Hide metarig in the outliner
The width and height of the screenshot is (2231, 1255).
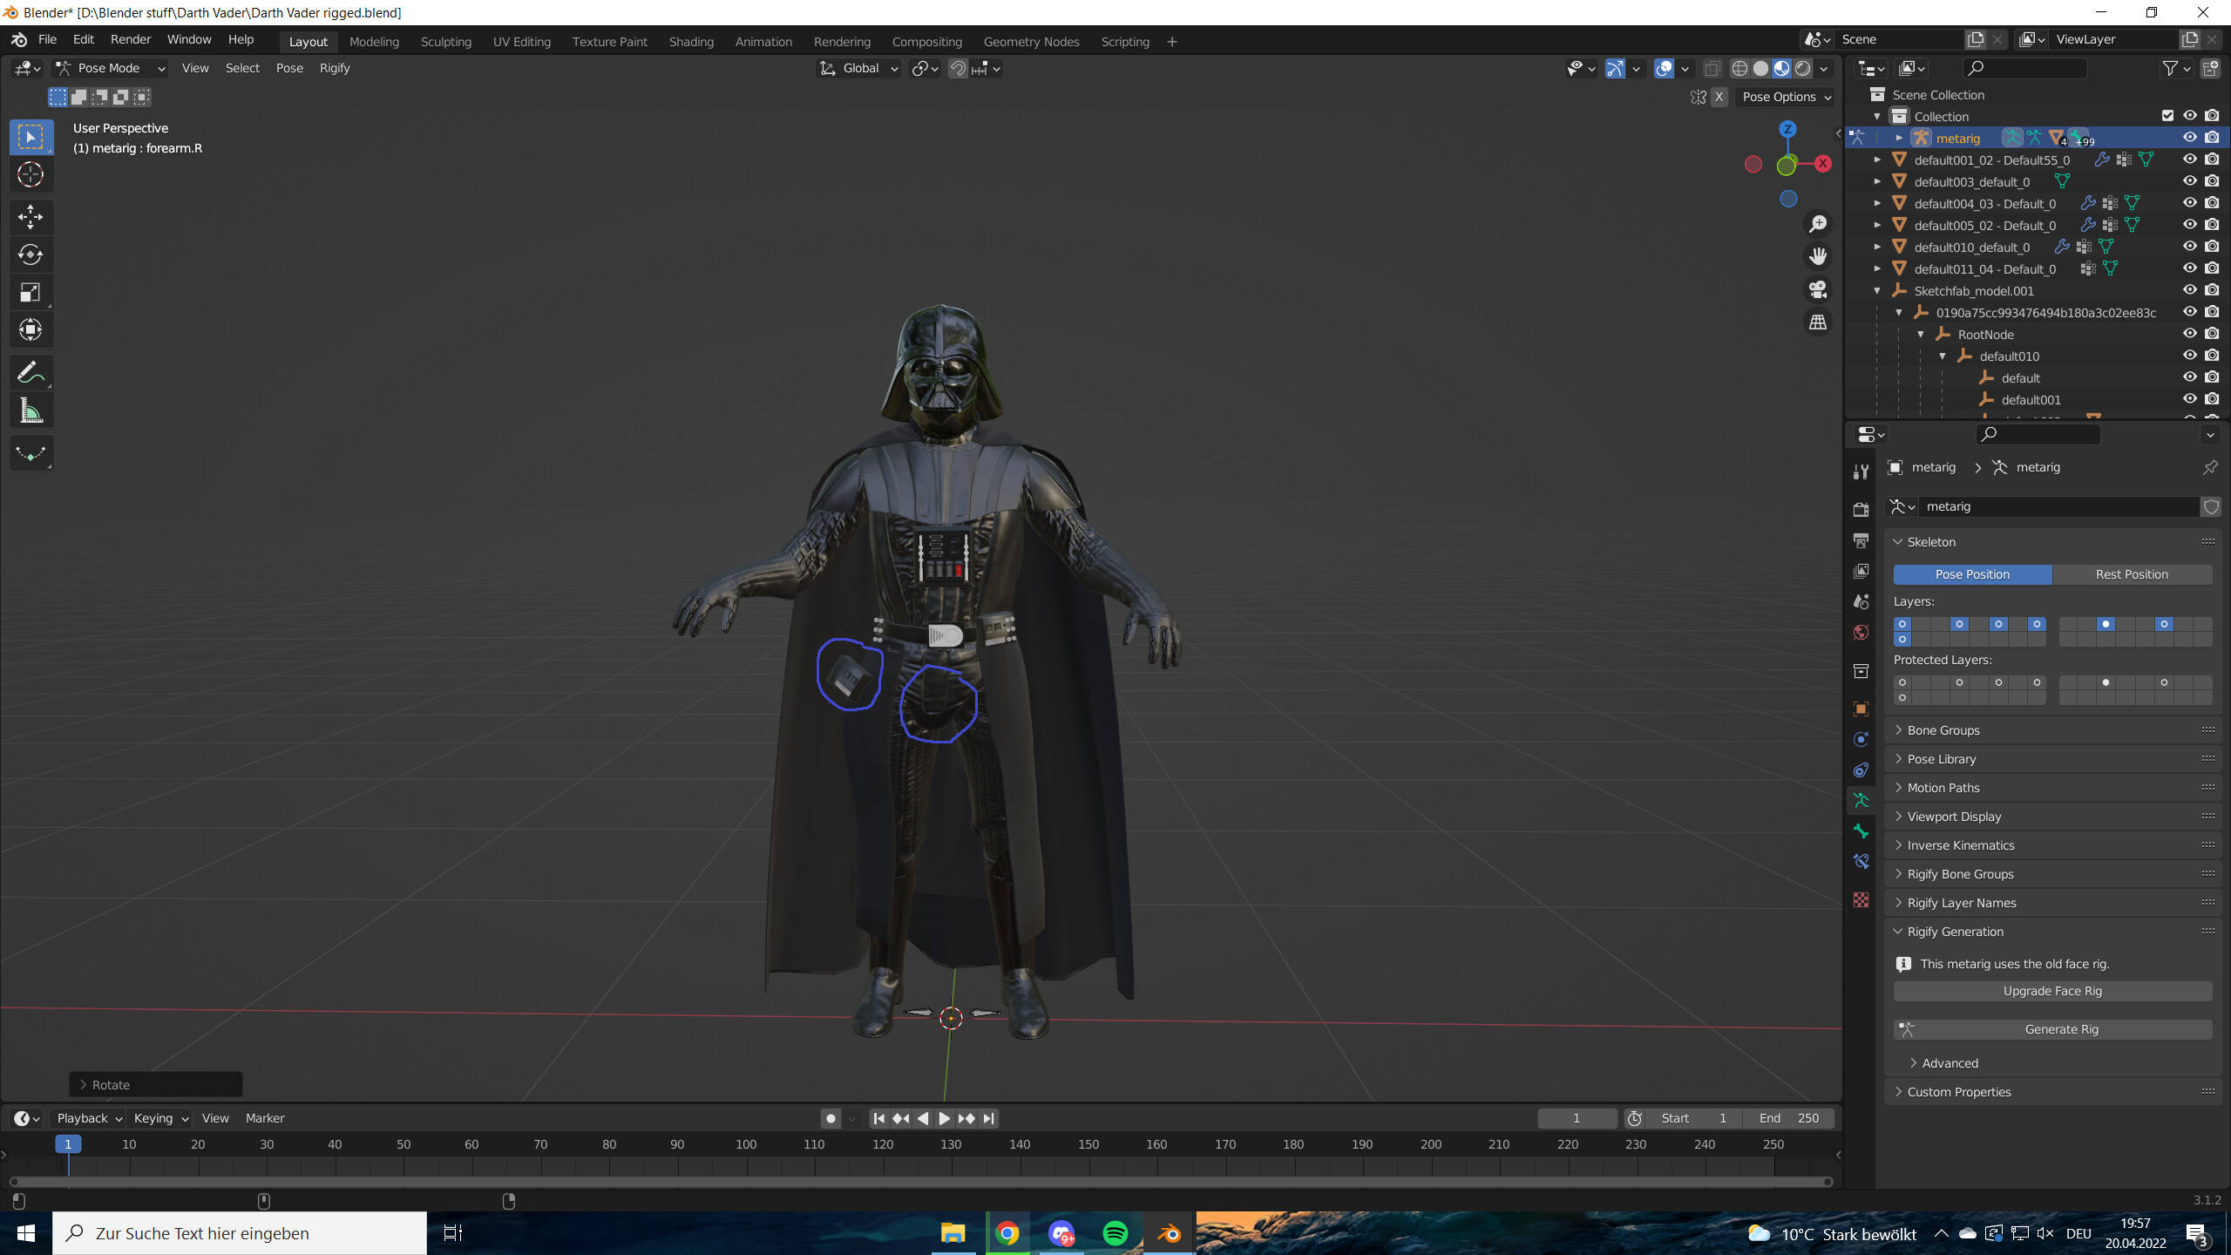coord(2189,138)
